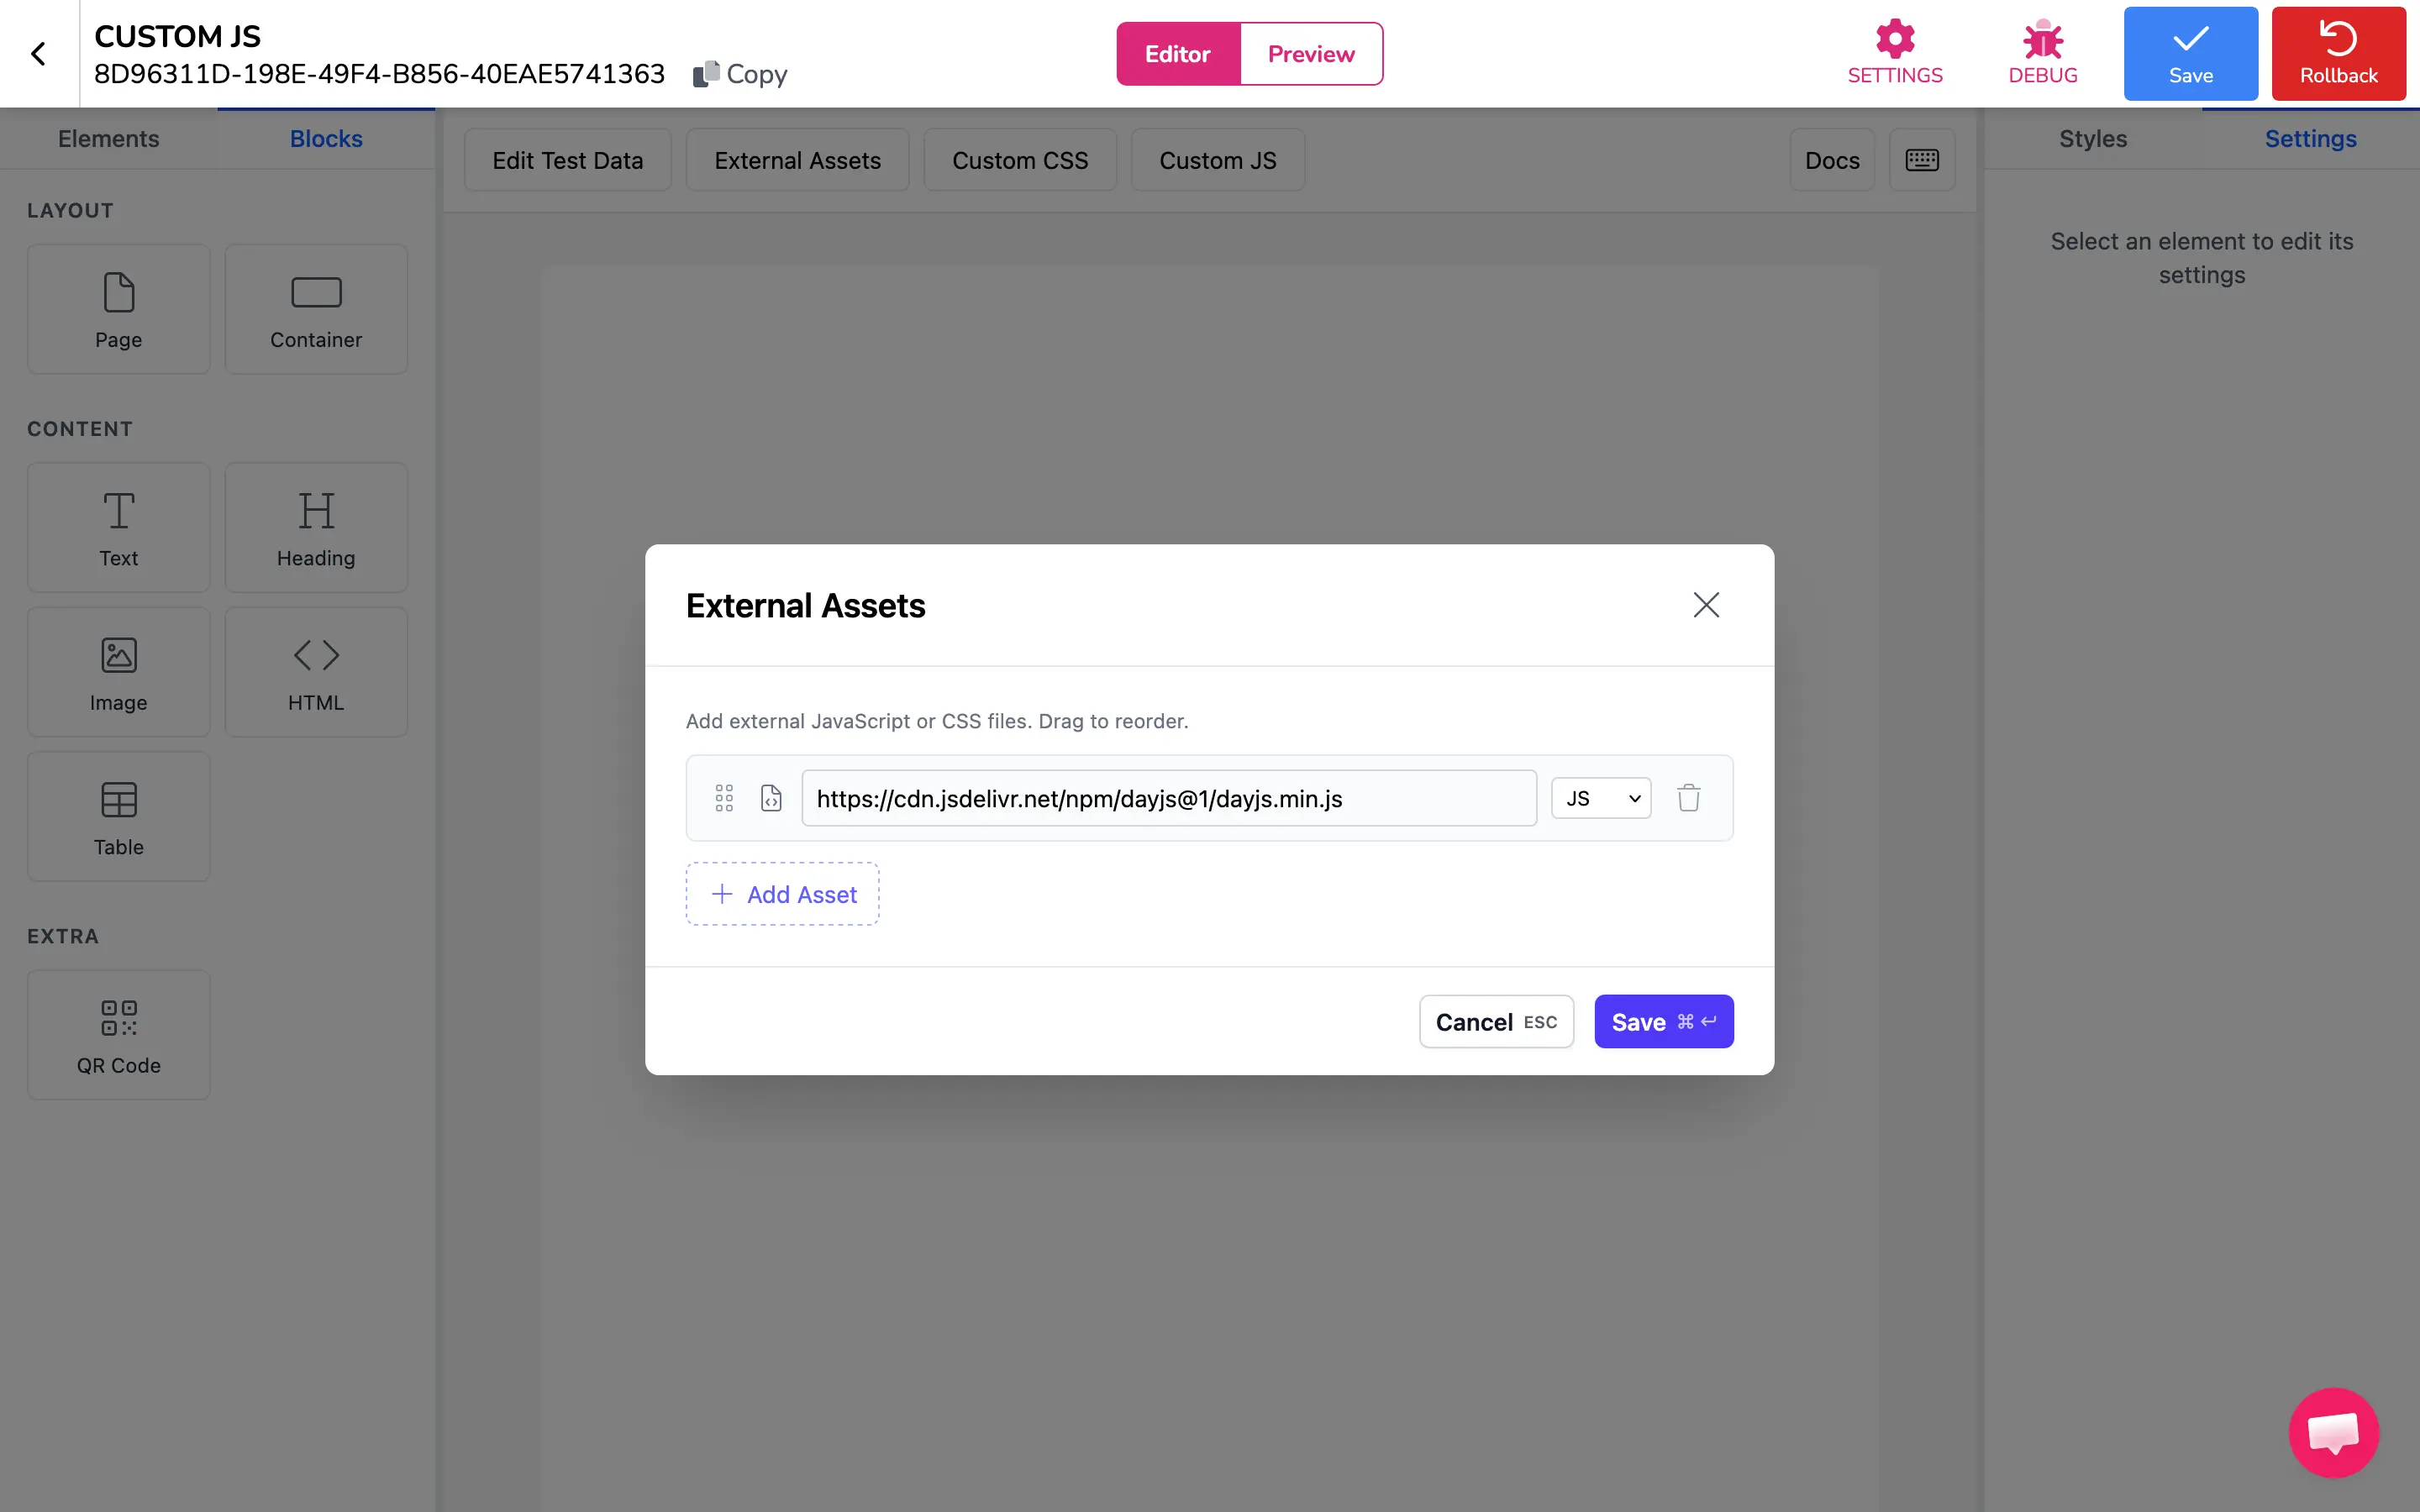Viewport: 2420px width, 1512px height.
Task: Click the file code icon in asset row
Action: 771,798
